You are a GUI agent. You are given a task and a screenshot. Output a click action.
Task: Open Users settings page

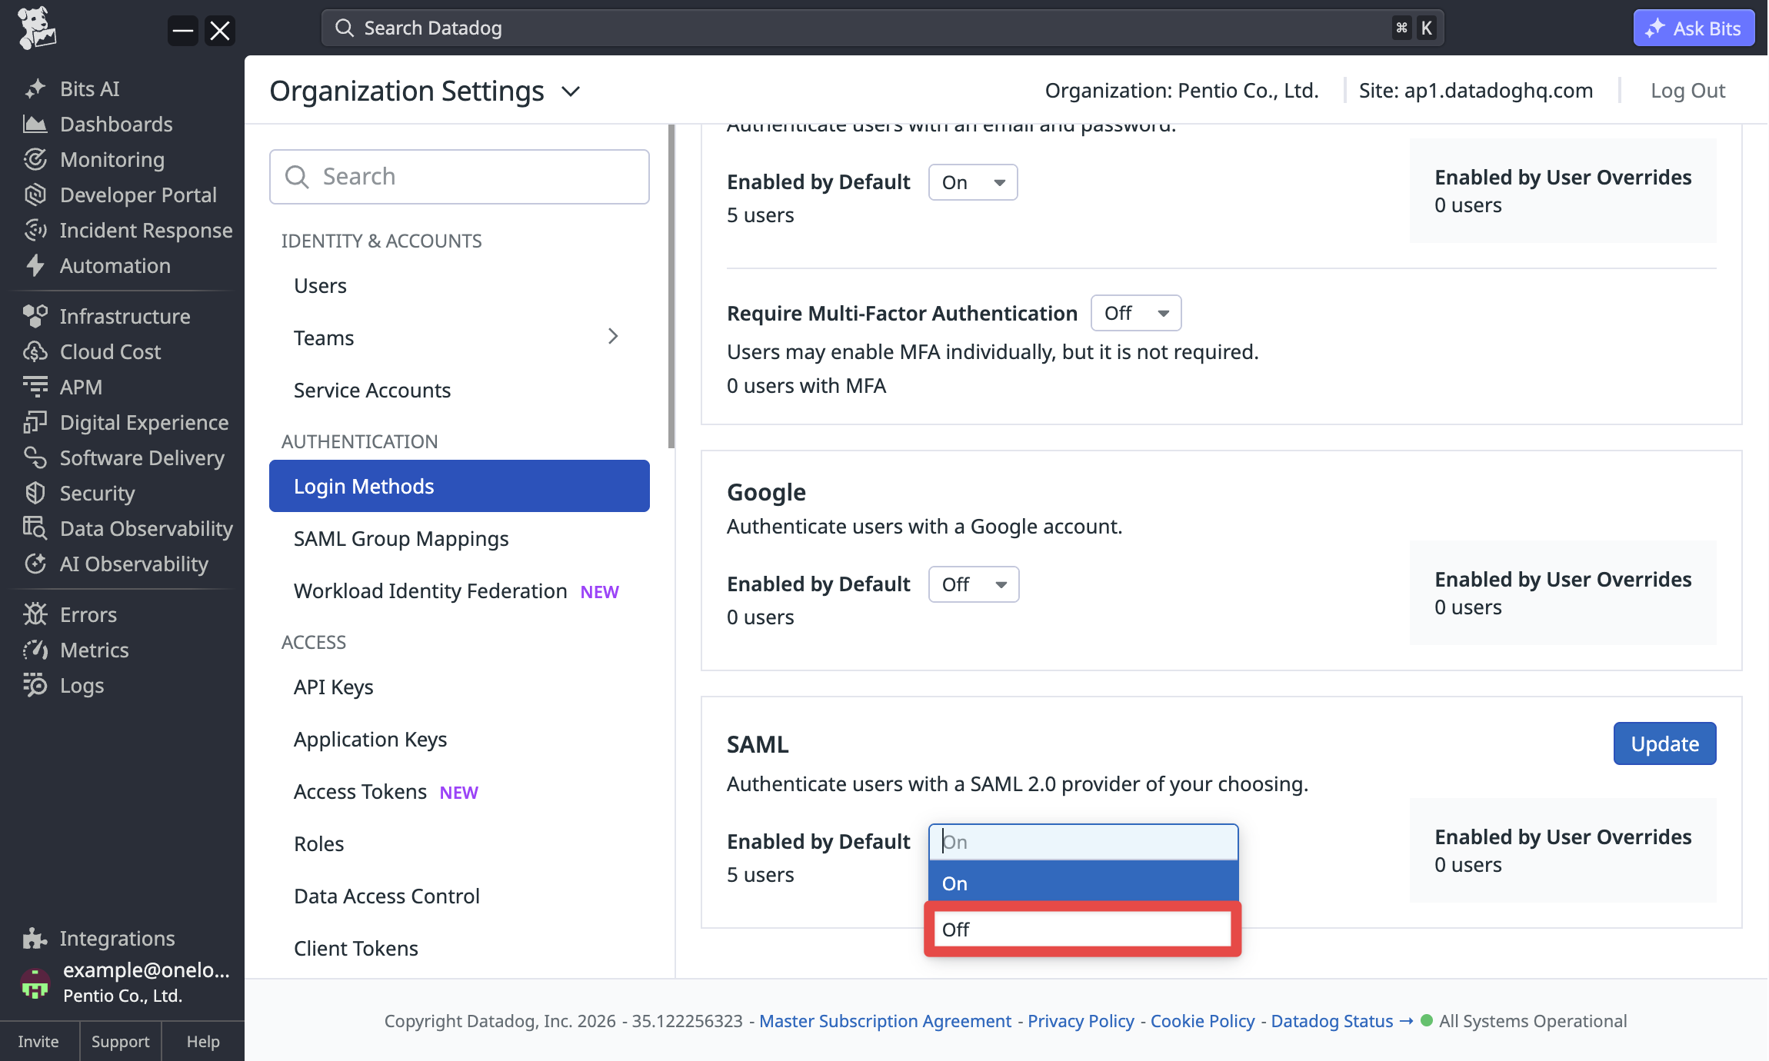[459, 286]
